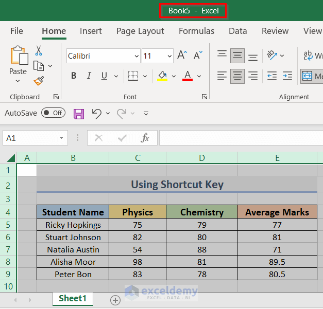Toggle Bold formatting
Viewport: 323px width, 309px height.
(x=74, y=76)
